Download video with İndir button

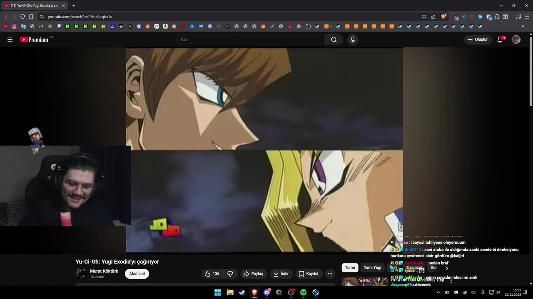coord(281,274)
